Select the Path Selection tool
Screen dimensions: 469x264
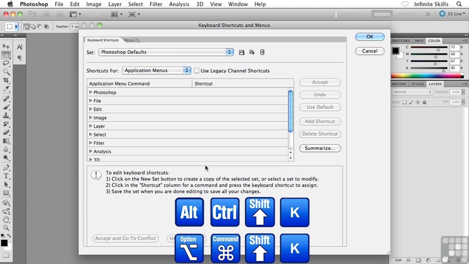click(x=6, y=184)
